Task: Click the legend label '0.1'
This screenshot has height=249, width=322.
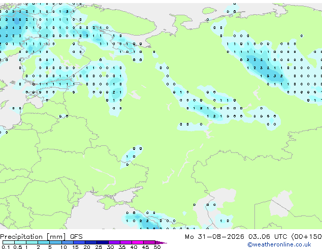Action: tap(6, 247)
